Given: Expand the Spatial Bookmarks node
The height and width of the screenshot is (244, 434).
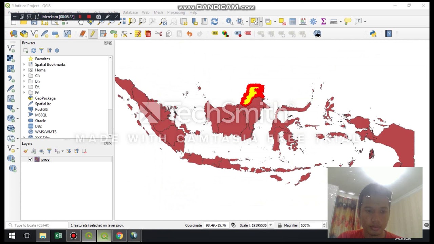Looking at the screenshot, I should [24, 64].
